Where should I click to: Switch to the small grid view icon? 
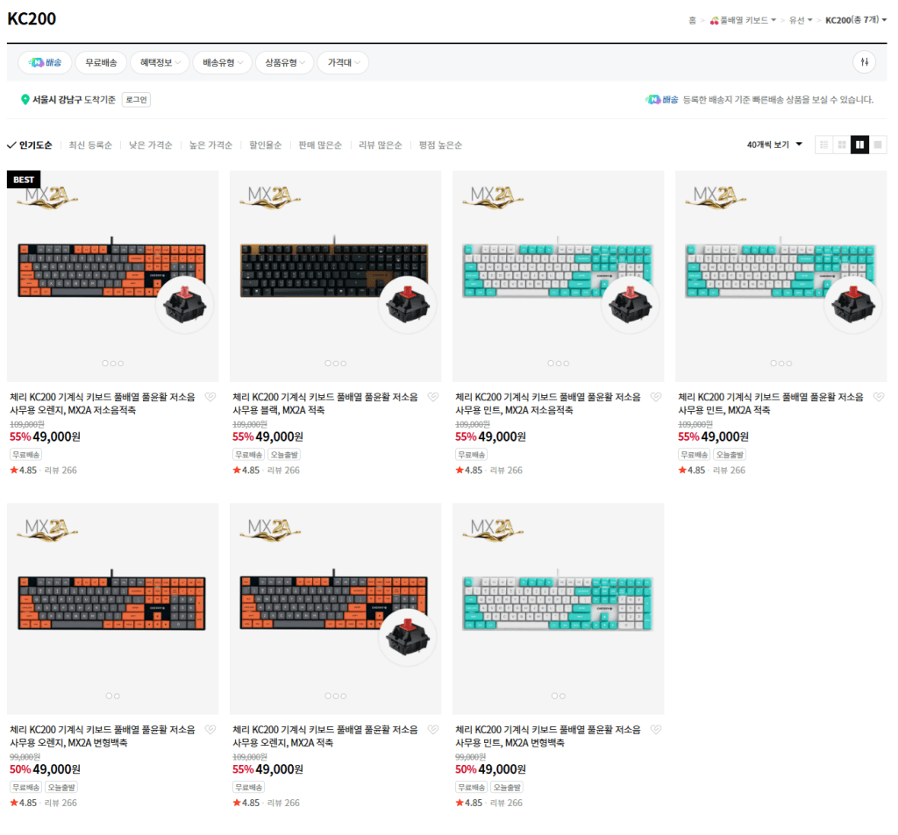tap(842, 145)
